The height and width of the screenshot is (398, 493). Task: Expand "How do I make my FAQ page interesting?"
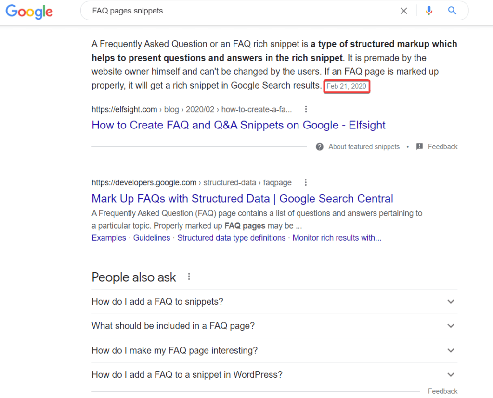click(451, 350)
